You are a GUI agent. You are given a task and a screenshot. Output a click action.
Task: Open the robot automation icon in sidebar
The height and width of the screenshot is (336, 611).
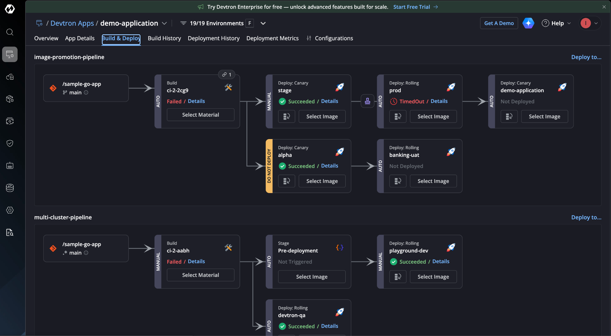point(10,166)
